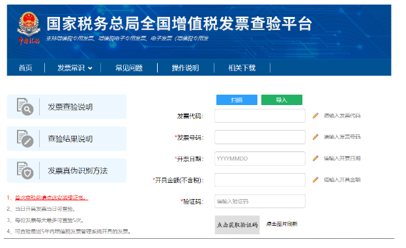Click the 发票代码 field label
This screenshot has width=406, height=248.
click(x=190, y=116)
